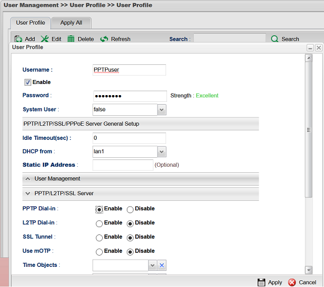Image resolution: width=324 pixels, height=287 pixels.
Task: Click the PPTP/L2TP/SSL/PPPoE Server General Setup header
Action: (141, 124)
